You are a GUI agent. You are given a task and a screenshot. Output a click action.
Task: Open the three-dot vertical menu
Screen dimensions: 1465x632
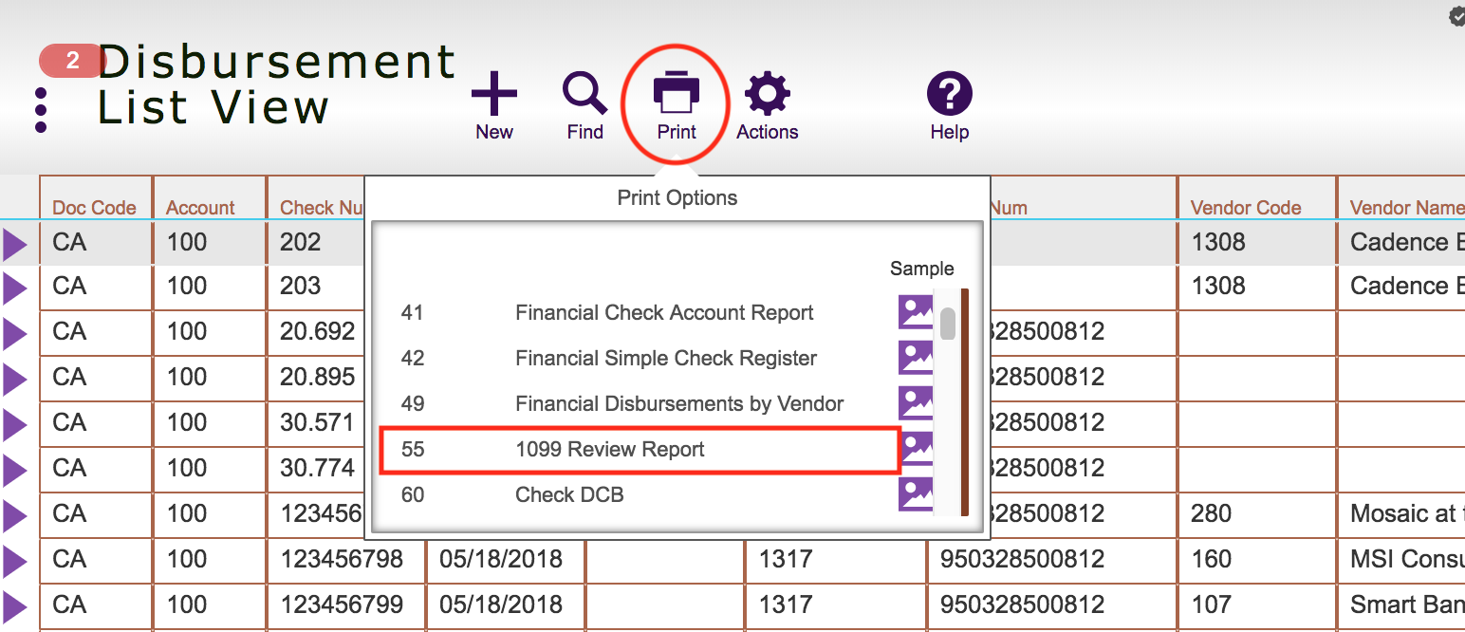tap(41, 110)
